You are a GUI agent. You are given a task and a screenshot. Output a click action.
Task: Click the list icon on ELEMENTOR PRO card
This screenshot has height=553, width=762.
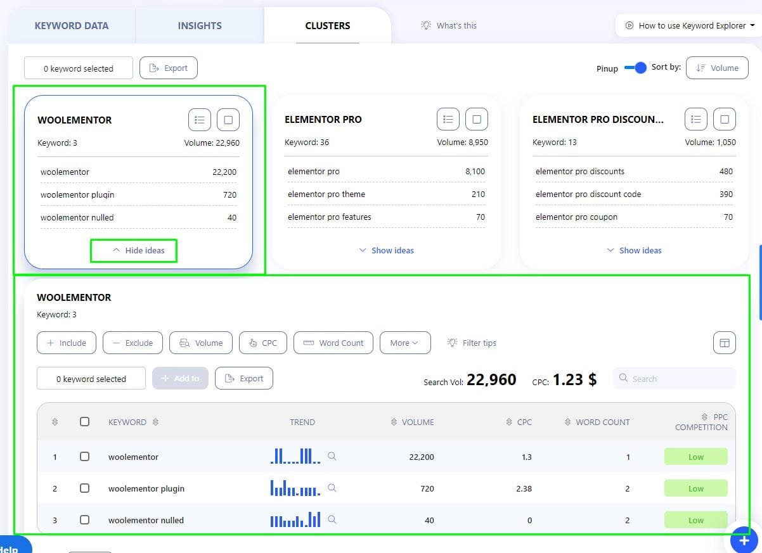point(448,119)
